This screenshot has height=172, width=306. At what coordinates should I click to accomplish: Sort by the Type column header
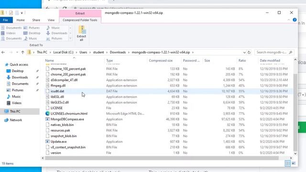pos(109,61)
